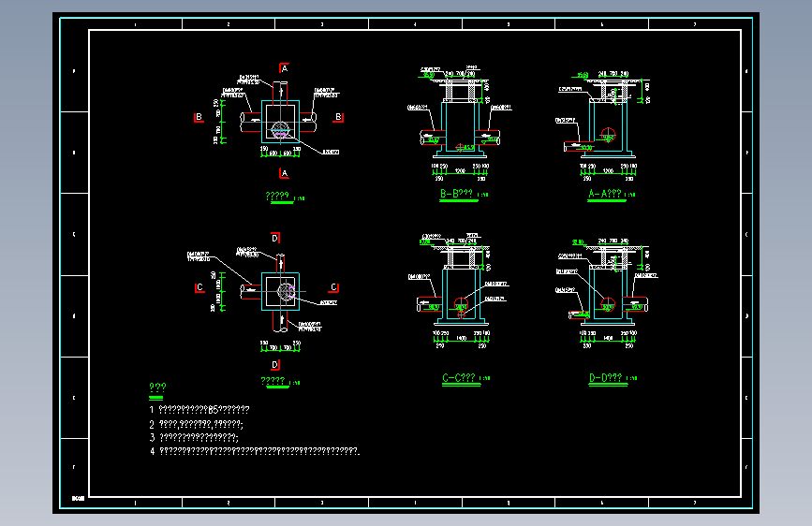
Task: Select the B-B section view drawing
Action: tap(460, 124)
